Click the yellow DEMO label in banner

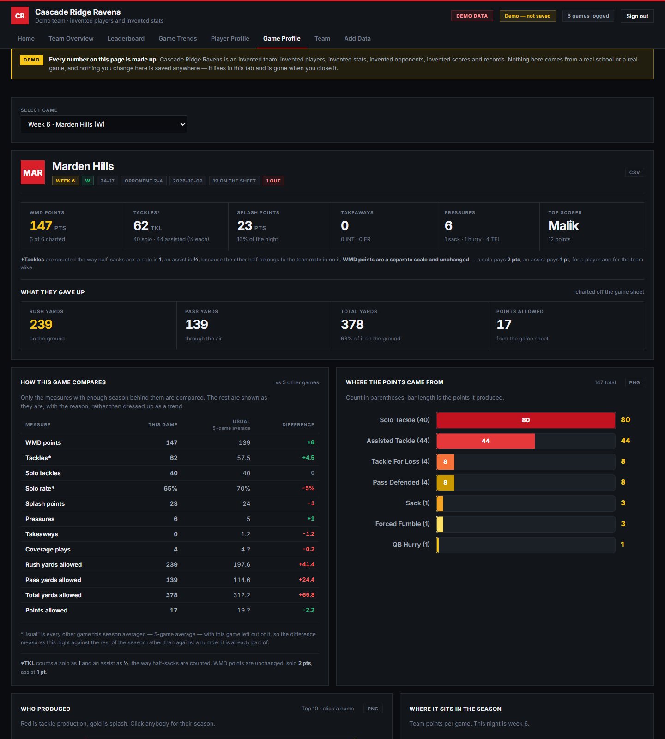31,60
